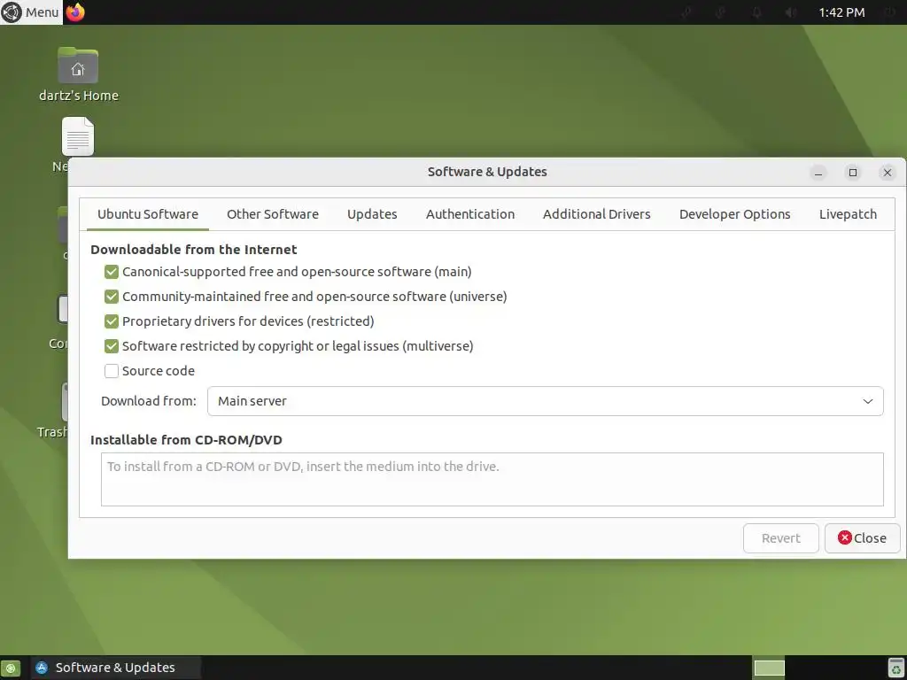The image size is (907, 680).
Task: Toggle Community-maintained software (universe) checkbox
Action: point(112,297)
